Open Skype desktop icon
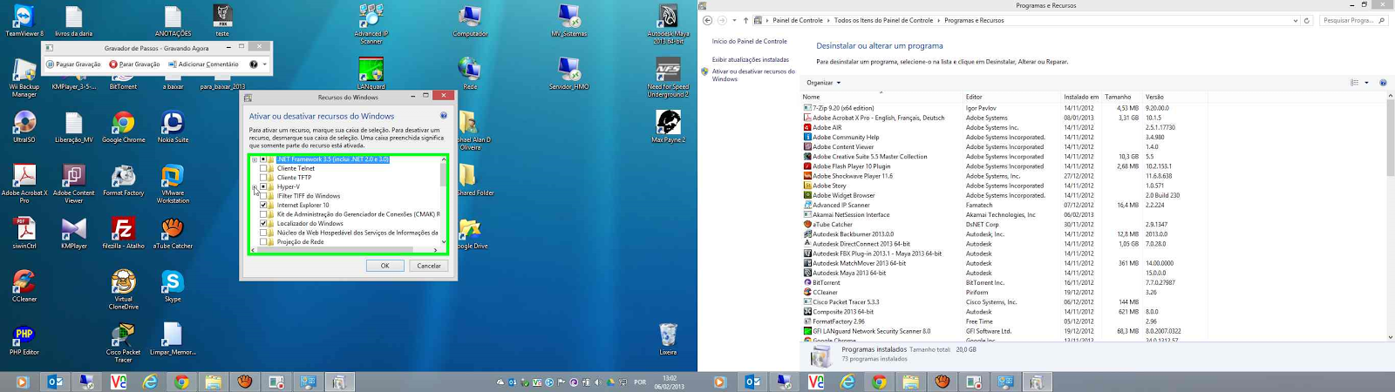Image resolution: width=1395 pixels, height=392 pixels. [173, 286]
